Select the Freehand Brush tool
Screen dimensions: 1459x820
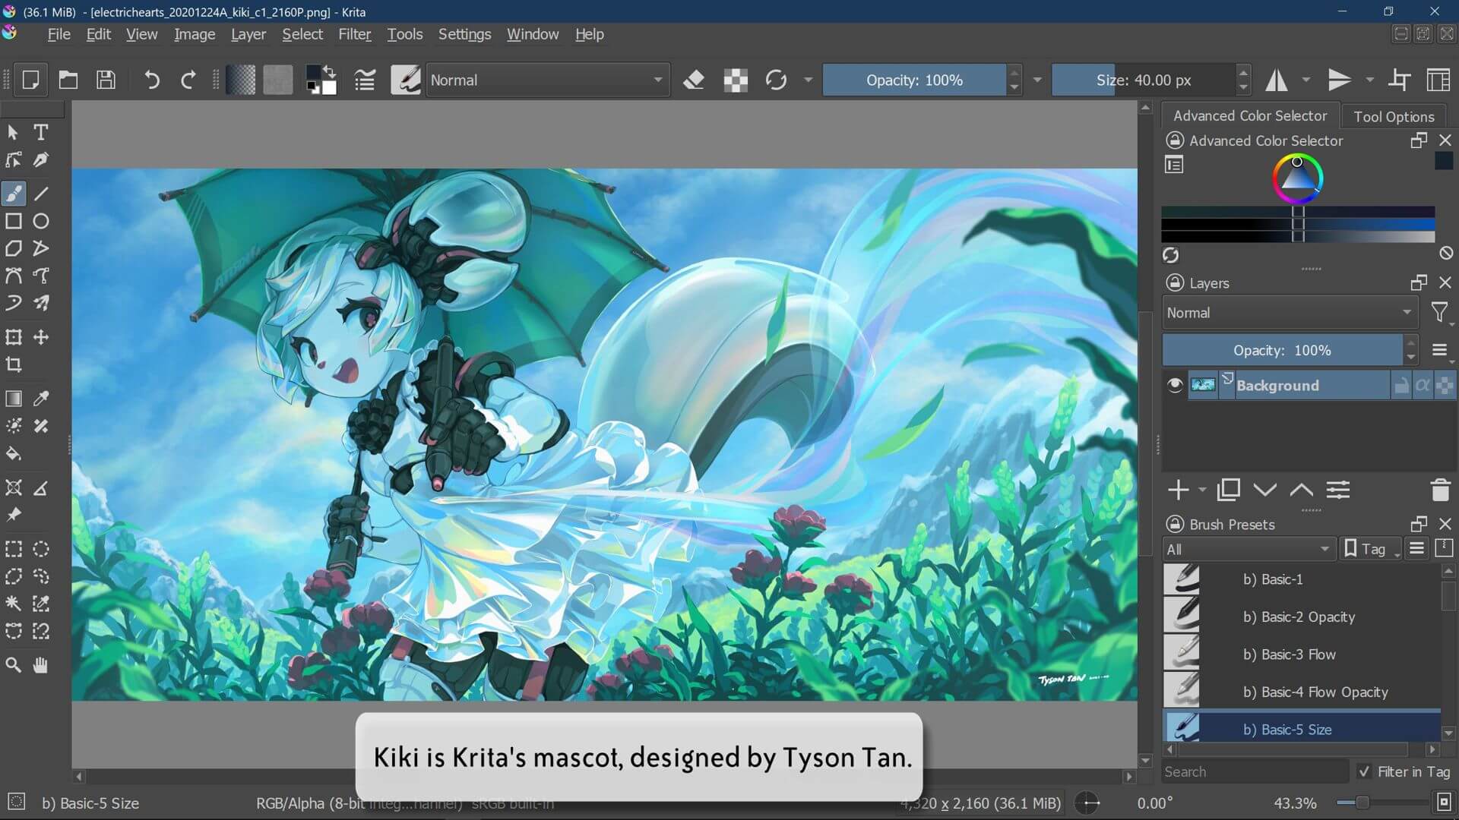pyautogui.click(x=13, y=194)
